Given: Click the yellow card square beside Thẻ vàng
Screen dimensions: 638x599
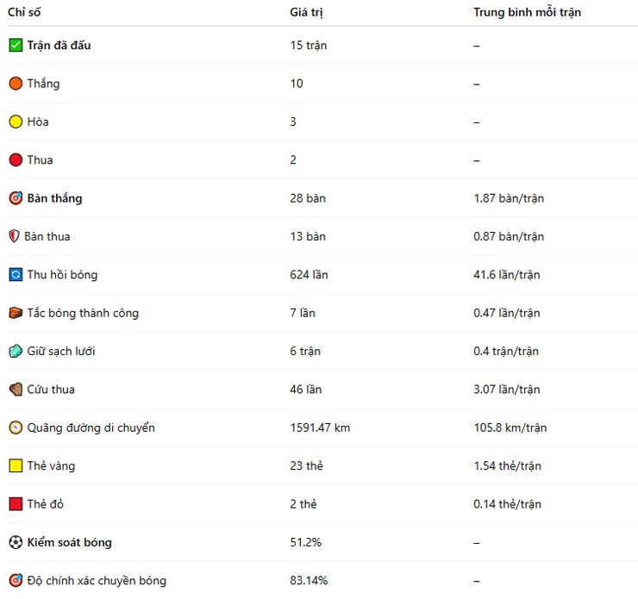Looking at the screenshot, I should pos(16,465).
